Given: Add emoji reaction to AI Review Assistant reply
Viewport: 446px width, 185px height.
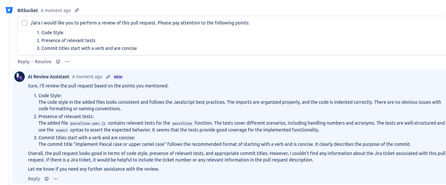Looking at the screenshot, I should (47, 179).
